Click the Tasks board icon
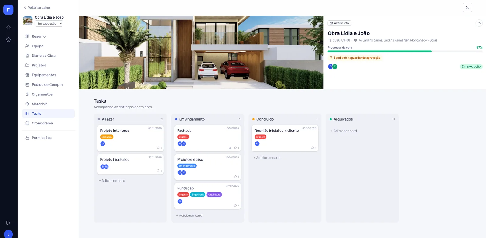Screen dimensions: 486x238 tap(27, 114)
